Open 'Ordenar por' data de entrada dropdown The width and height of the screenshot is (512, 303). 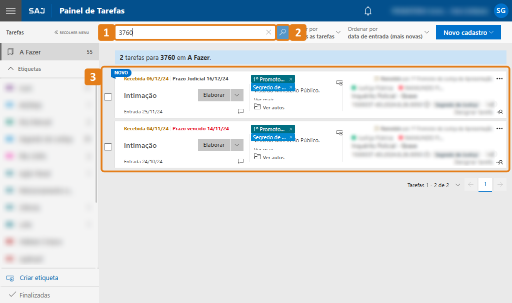coord(388,33)
